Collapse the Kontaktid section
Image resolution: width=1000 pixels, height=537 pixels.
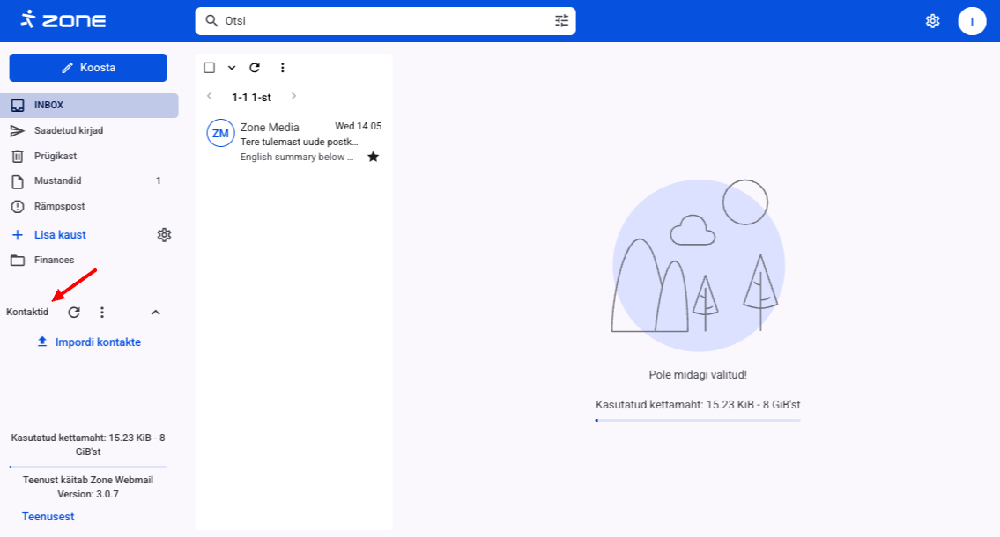pos(155,313)
